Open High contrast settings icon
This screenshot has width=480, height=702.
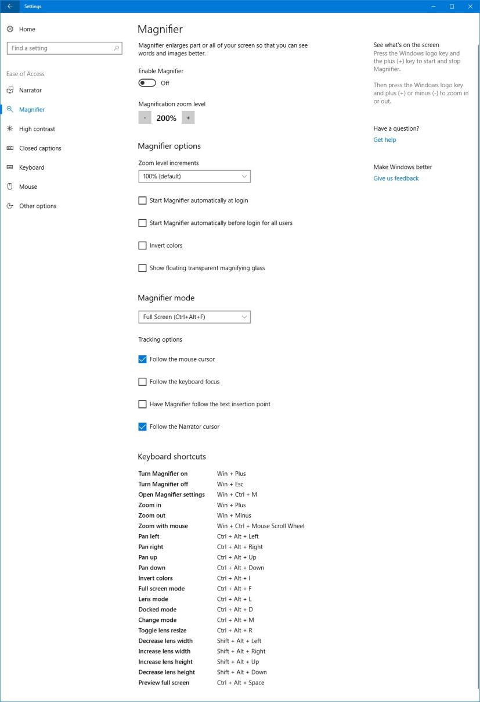[9, 128]
